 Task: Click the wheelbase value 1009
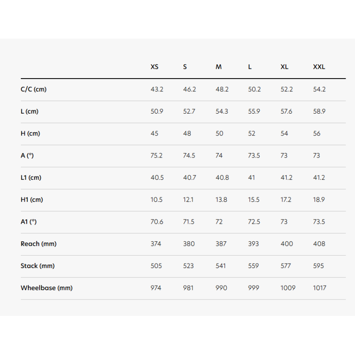[288, 288]
